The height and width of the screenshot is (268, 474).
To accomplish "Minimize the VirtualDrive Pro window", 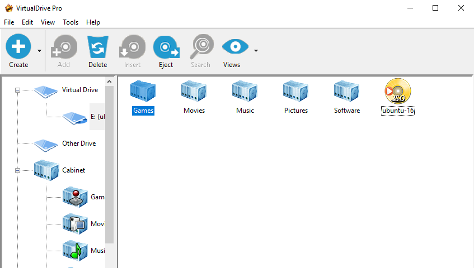I will (410, 8).
